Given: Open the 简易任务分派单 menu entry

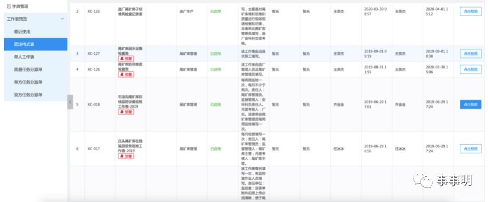Looking at the screenshot, I should [x=28, y=69].
